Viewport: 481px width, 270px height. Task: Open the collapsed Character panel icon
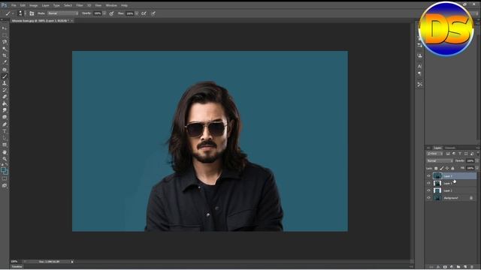[x=419, y=66]
